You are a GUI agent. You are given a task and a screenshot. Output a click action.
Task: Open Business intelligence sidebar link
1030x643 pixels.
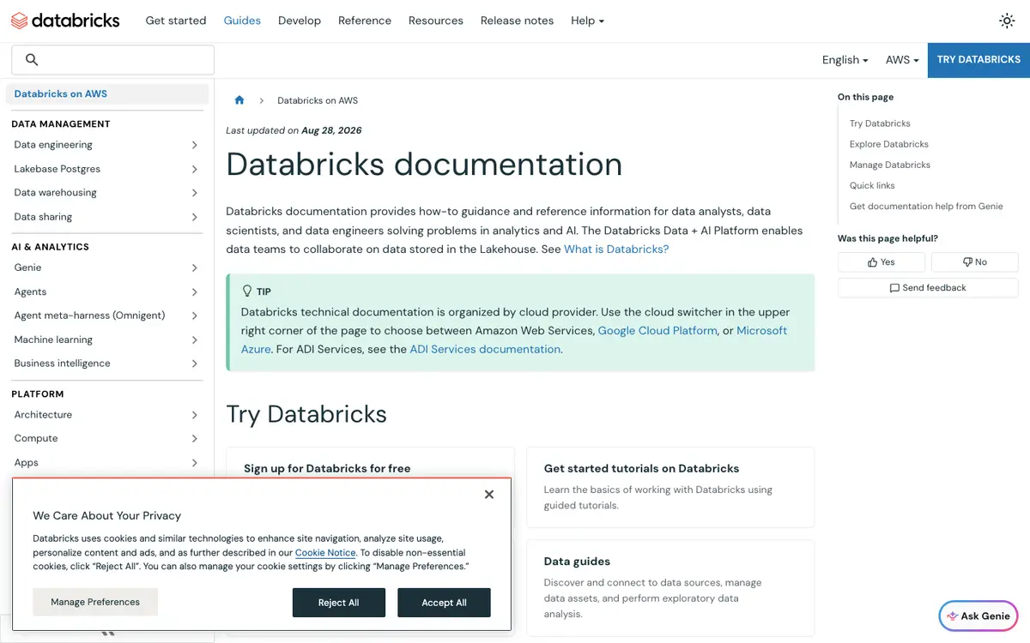click(62, 364)
